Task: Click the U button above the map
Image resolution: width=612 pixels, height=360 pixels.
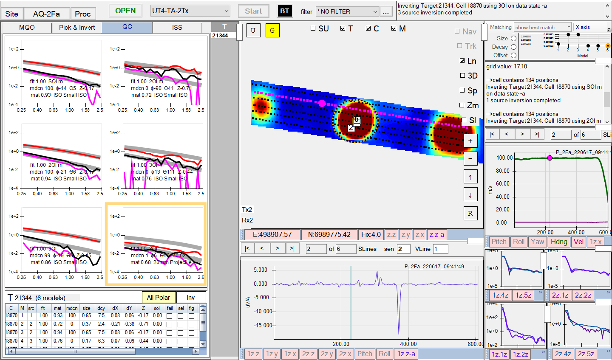Action: [x=253, y=30]
